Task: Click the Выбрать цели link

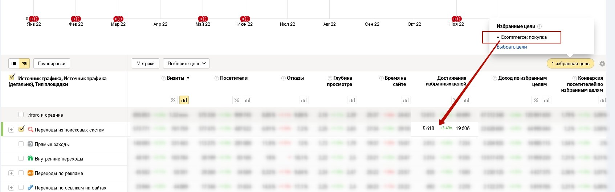Action: tap(512, 47)
